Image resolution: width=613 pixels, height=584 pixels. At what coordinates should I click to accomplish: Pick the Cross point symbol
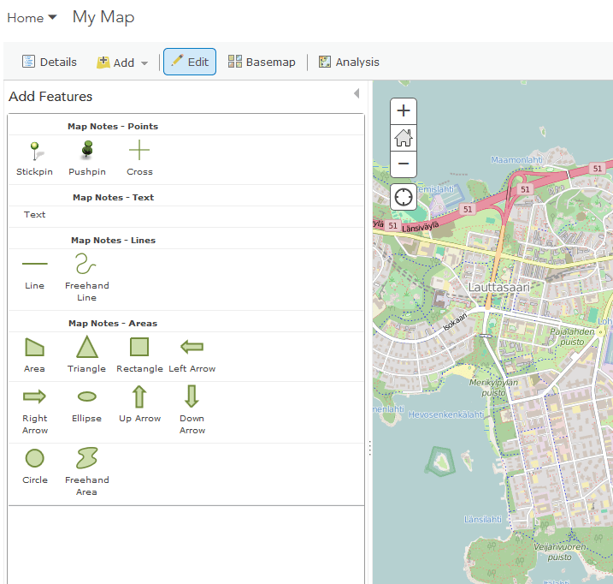(x=139, y=152)
